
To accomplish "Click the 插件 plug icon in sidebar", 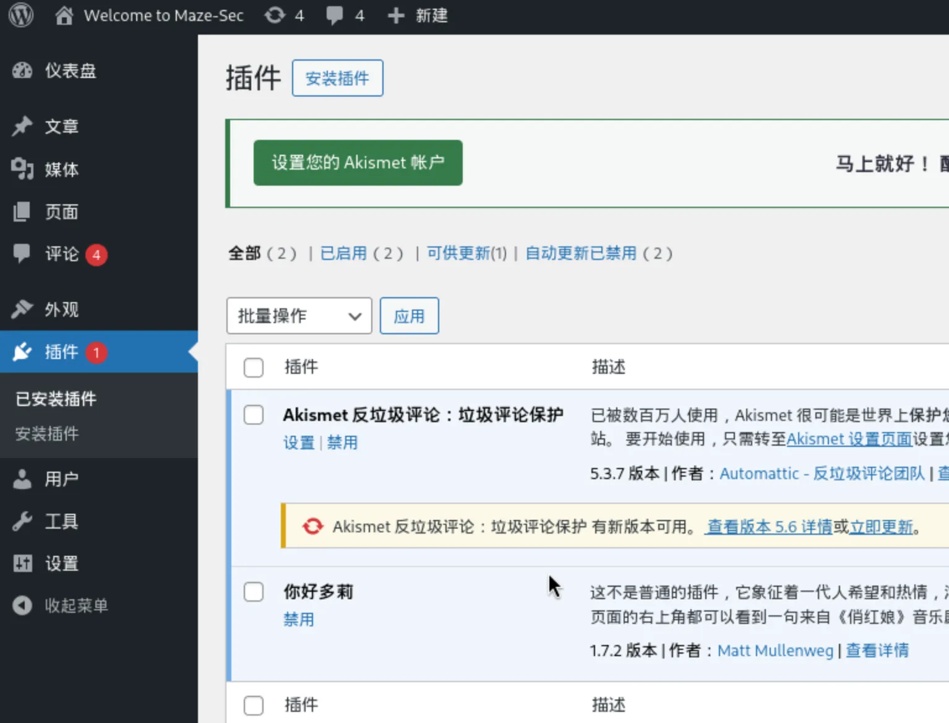I will [22, 352].
